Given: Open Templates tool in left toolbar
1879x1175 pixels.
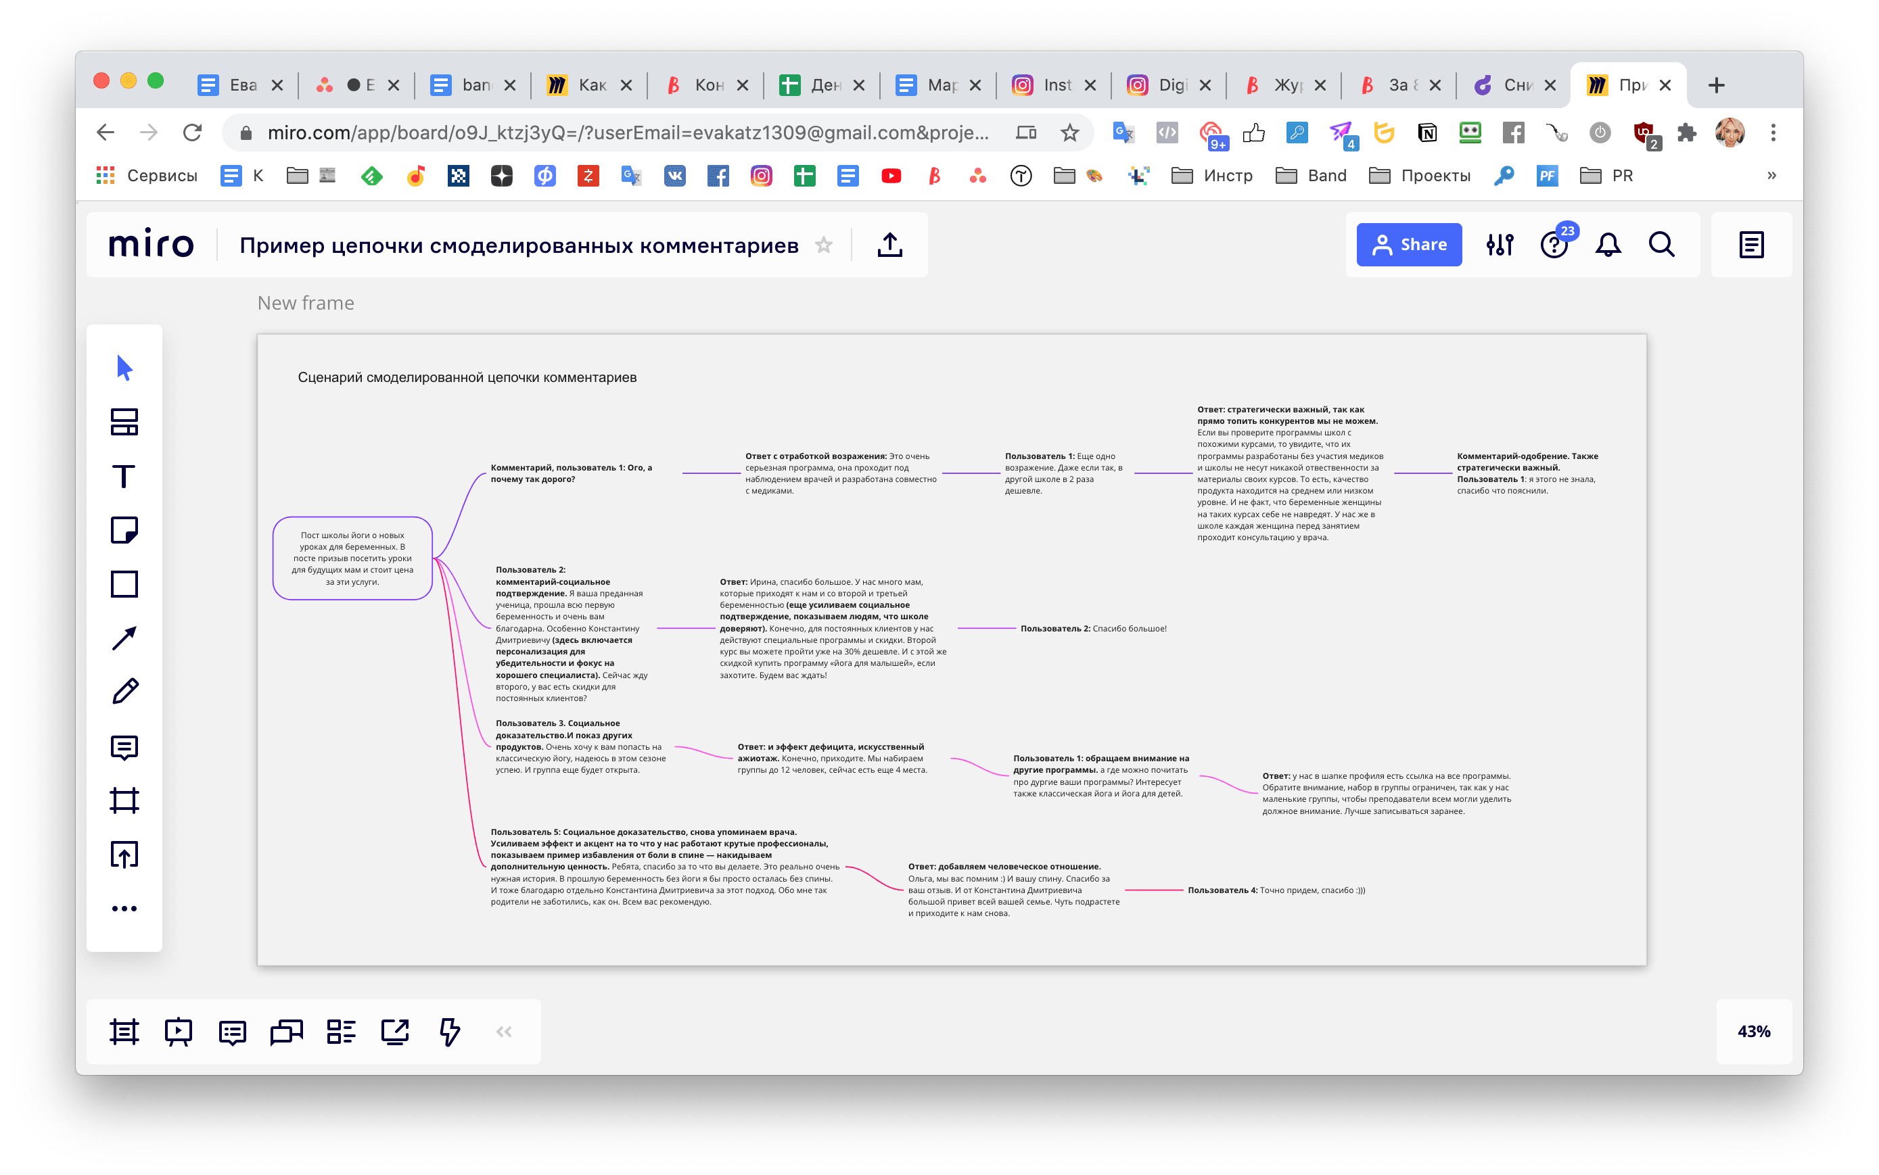Looking at the screenshot, I should tap(124, 422).
